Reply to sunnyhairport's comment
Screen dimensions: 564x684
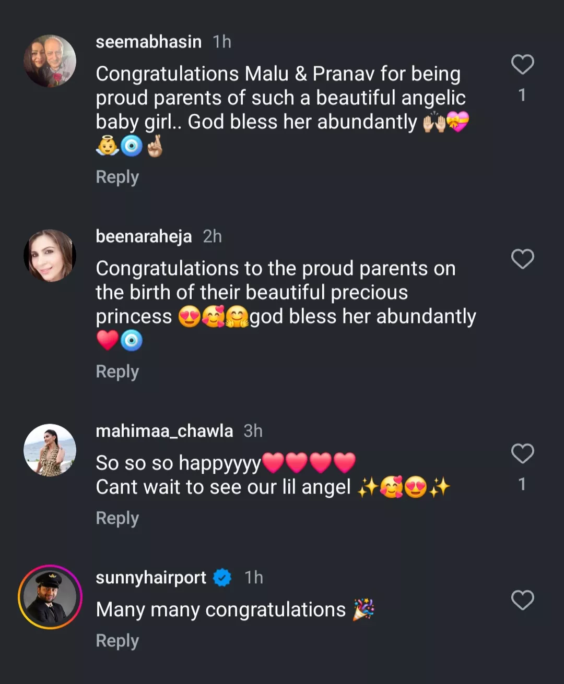pyautogui.click(x=117, y=641)
